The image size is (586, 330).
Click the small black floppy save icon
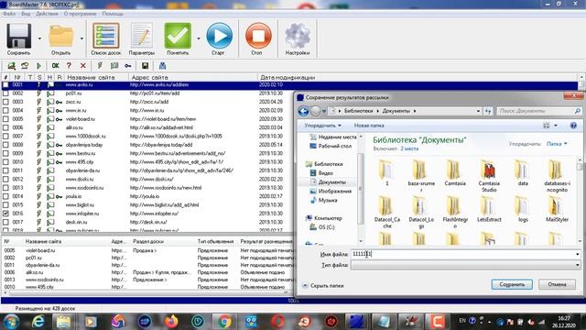click(x=145, y=66)
